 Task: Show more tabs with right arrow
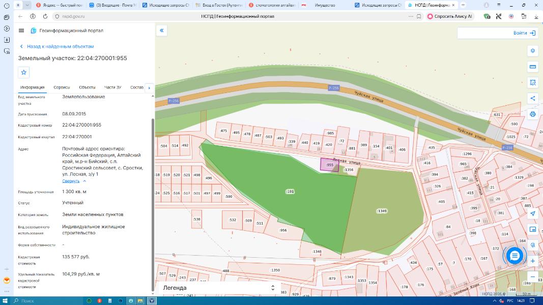pos(149,88)
